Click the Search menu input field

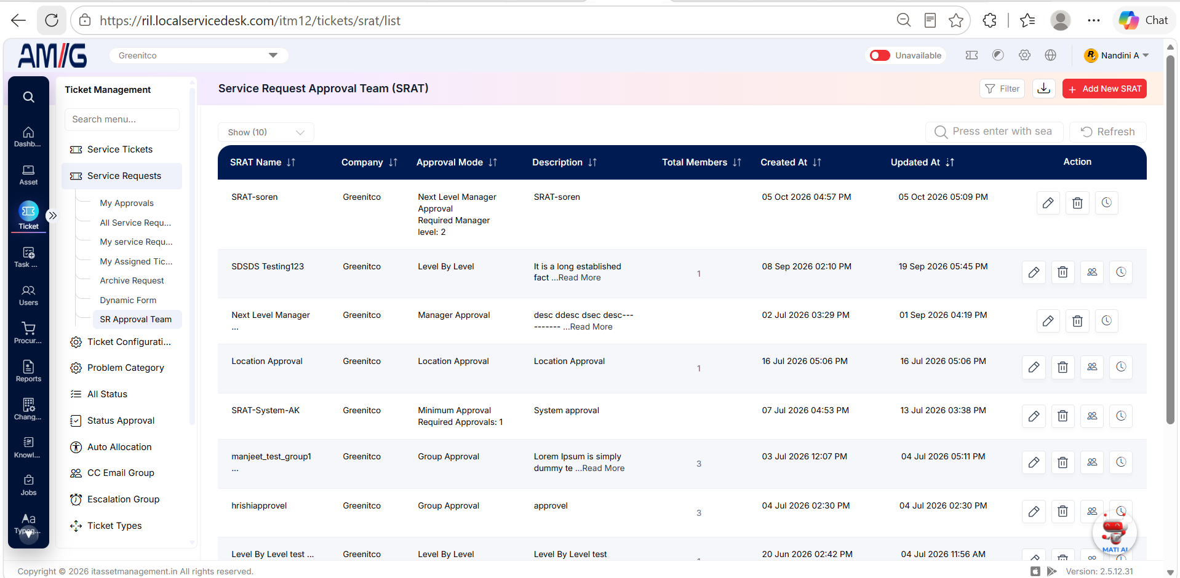coord(122,119)
